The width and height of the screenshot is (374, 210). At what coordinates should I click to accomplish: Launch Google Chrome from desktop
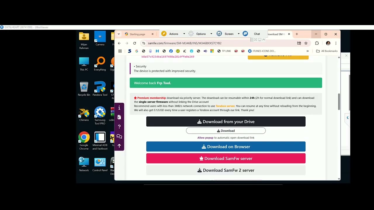click(x=84, y=141)
